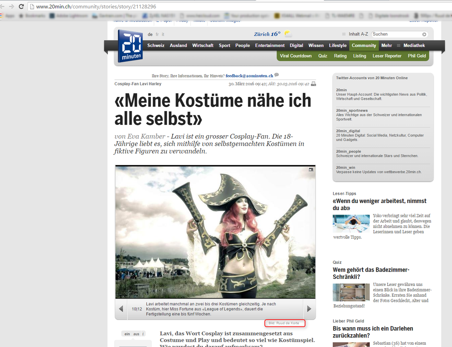Open the bathroom cabinet quiz thumbnail

pyautogui.click(x=351, y=292)
